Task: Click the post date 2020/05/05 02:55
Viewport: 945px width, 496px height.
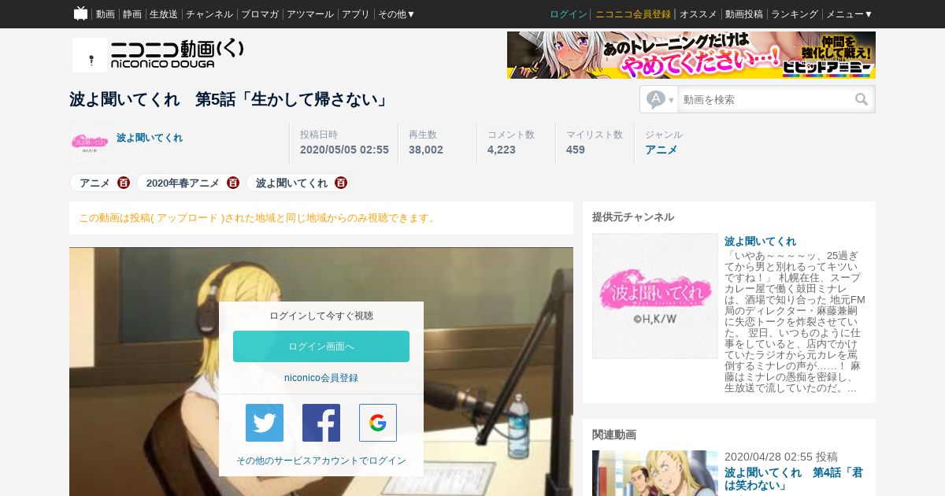Action: tap(344, 150)
